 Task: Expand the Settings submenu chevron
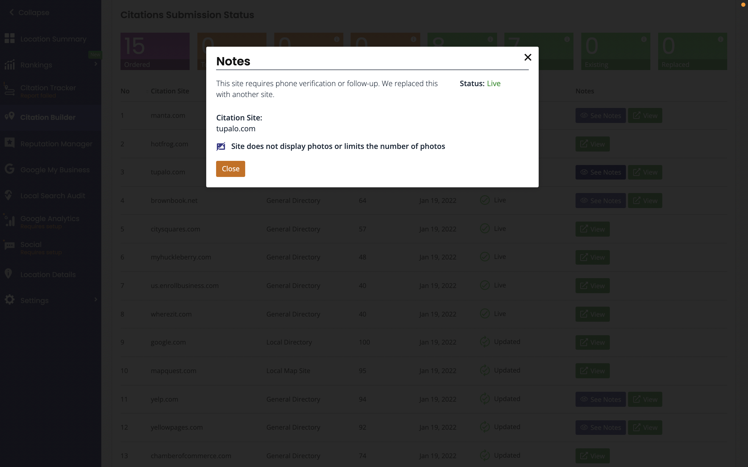(x=95, y=300)
